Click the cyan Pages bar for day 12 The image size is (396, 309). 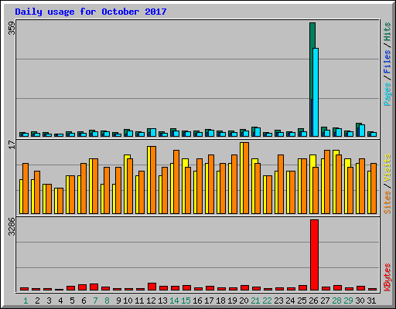[x=153, y=133]
